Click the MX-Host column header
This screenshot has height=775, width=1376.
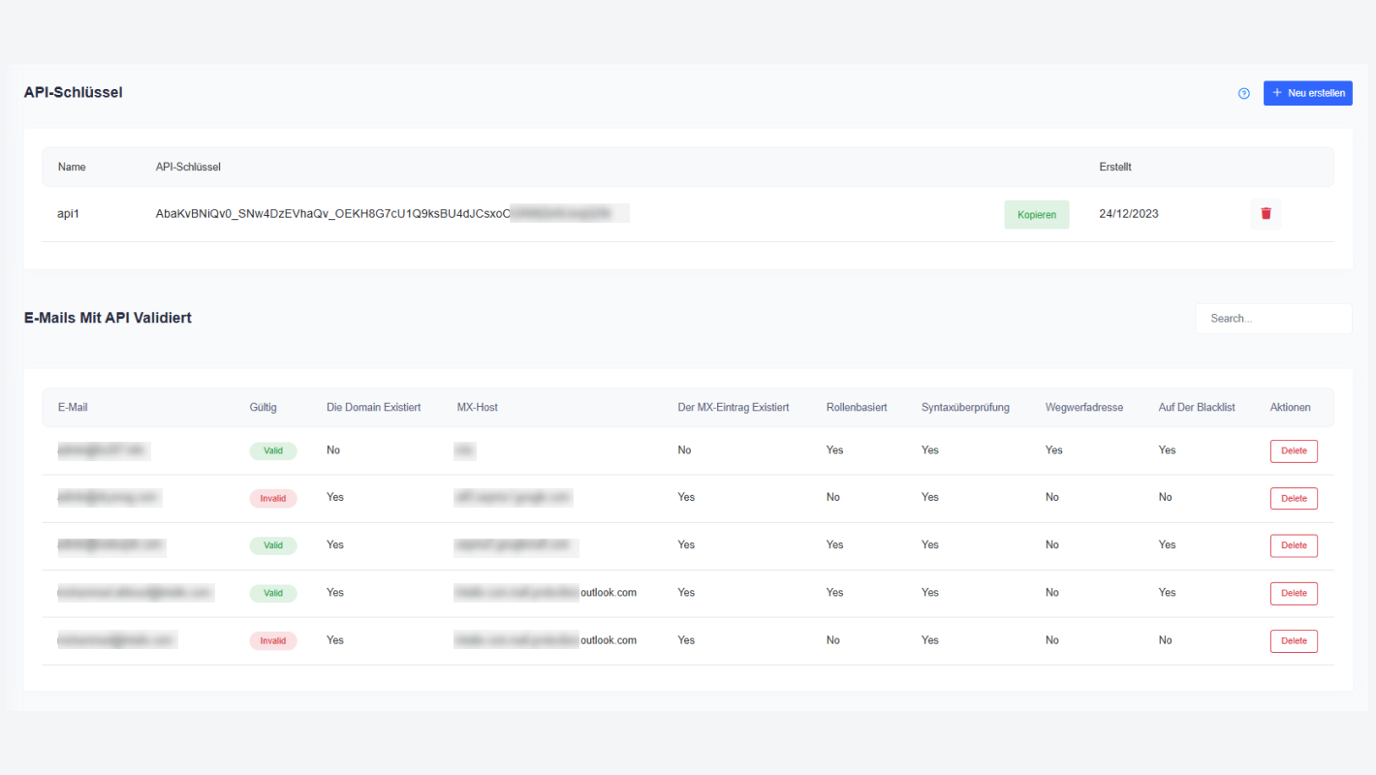(x=477, y=408)
